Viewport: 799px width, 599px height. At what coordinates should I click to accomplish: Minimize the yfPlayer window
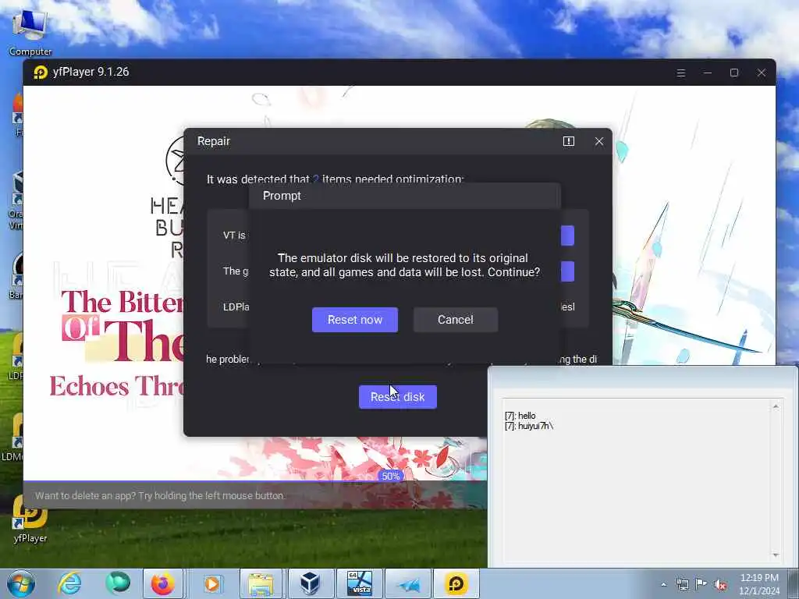[707, 73]
